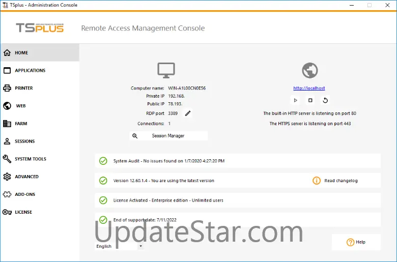Click the Public IP value 78.193.
Image resolution: width=397 pixels, height=262 pixels.
[x=175, y=104]
